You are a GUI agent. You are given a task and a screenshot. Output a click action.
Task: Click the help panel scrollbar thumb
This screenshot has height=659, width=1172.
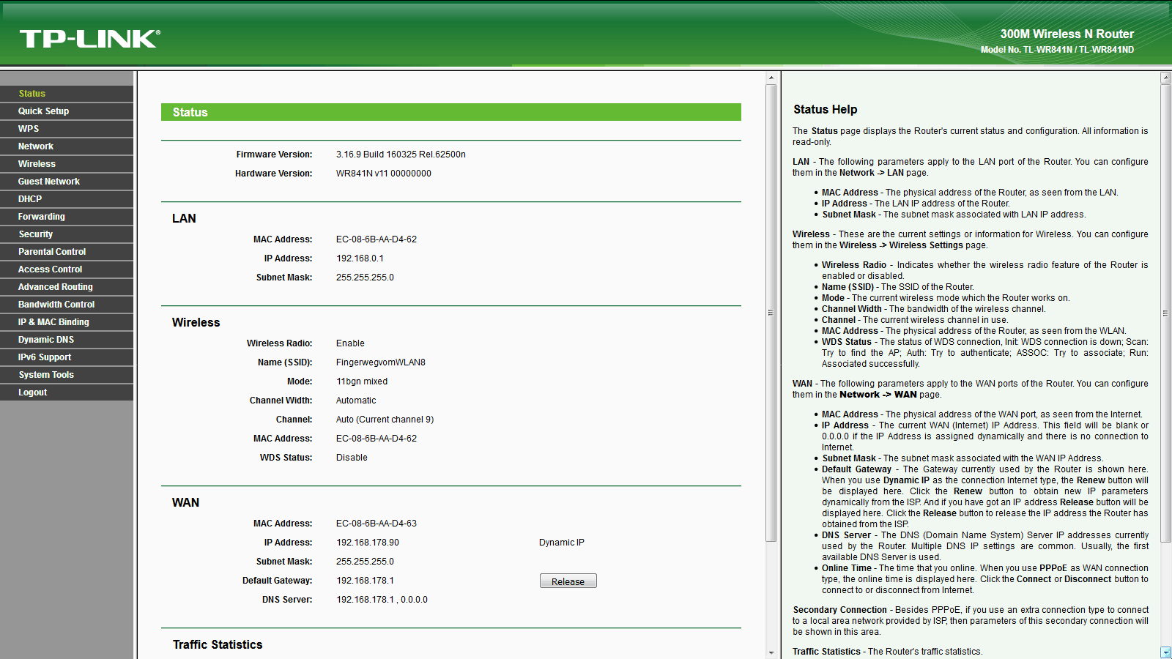tap(1166, 313)
